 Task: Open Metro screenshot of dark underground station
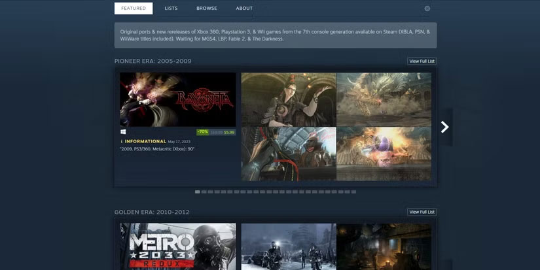(x=384, y=246)
